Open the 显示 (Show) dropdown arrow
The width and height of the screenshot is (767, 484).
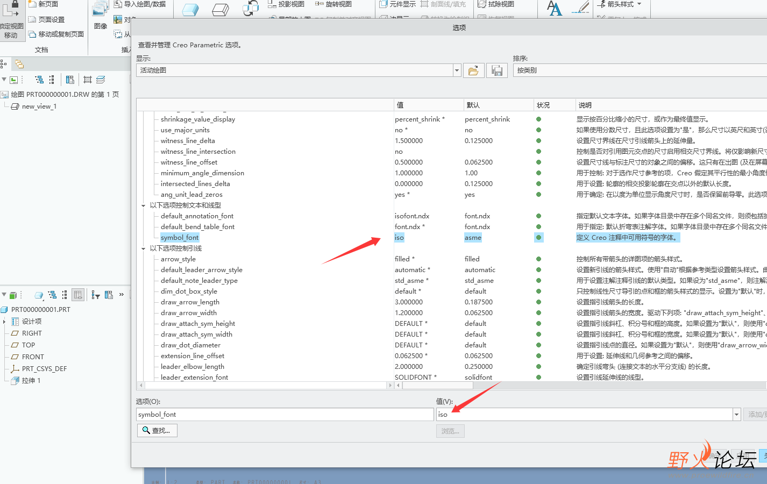pos(457,70)
